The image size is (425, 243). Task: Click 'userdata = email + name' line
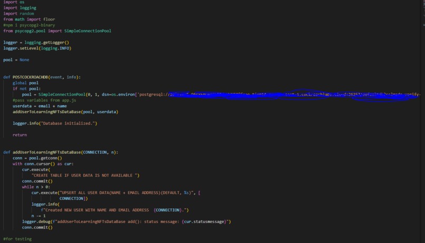click(40, 106)
